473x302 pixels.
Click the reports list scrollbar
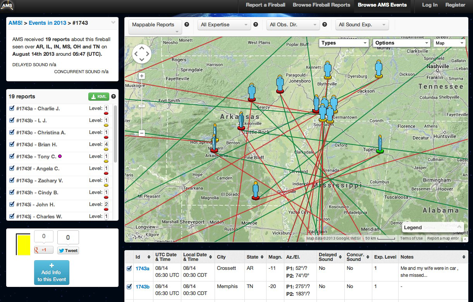(x=115, y=134)
